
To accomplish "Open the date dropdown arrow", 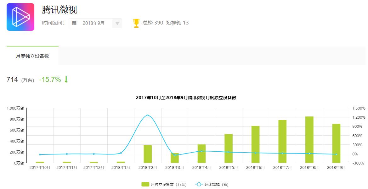I will click(x=117, y=24).
